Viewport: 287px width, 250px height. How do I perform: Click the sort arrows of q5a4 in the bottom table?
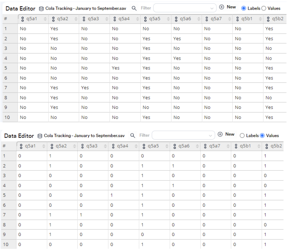point(136,146)
